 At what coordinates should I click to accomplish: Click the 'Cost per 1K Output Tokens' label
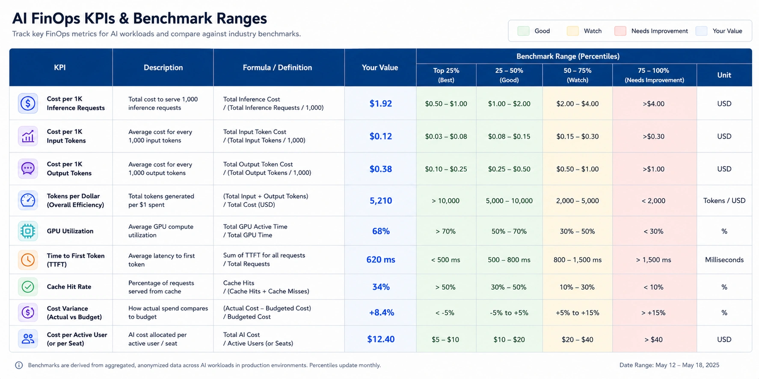[x=69, y=169]
